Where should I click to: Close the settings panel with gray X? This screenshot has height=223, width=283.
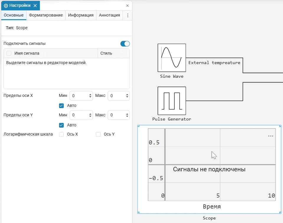click(127, 6)
